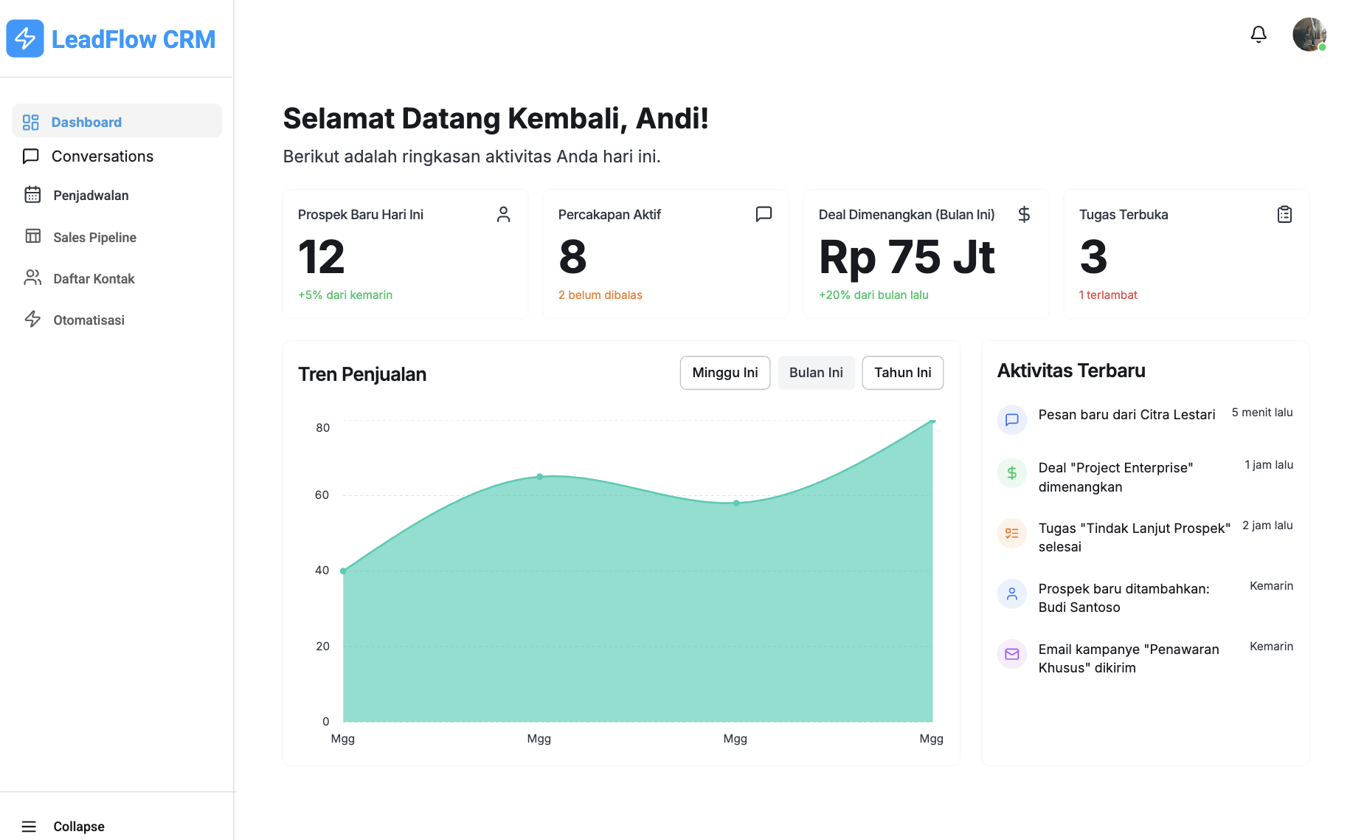Screen dimensions: 1350x840
Task: Select the Bulan Ini chart range
Action: click(x=816, y=373)
